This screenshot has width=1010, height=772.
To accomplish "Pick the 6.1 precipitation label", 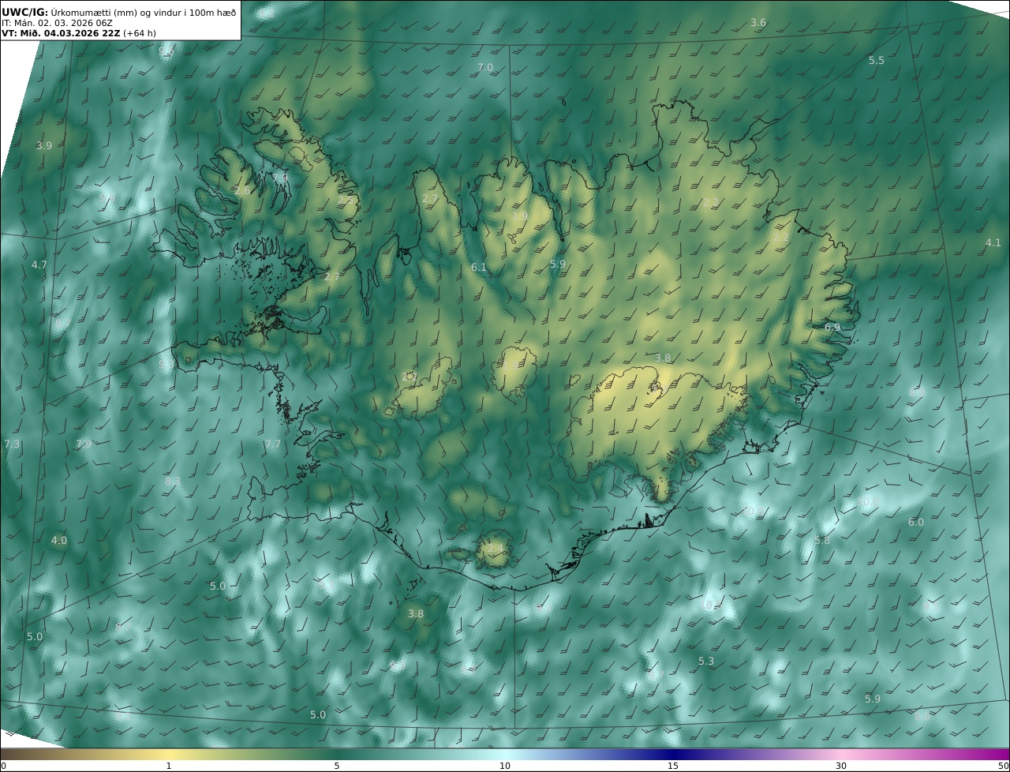I will tap(478, 268).
